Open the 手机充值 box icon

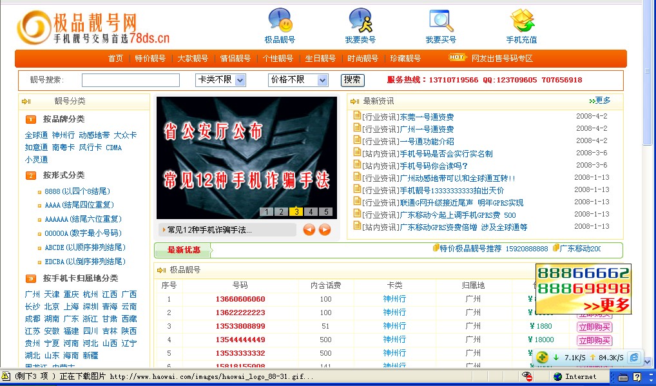(x=522, y=21)
